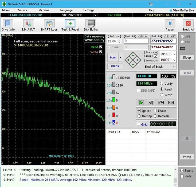Click the Sleep button
This screenshot has height=187, width=196.
(187, 57)
